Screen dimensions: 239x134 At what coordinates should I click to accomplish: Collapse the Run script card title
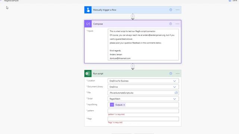coord(98,74)
